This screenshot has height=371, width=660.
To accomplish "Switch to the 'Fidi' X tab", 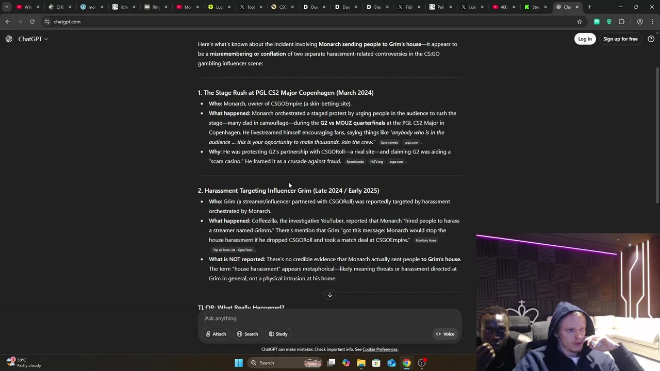I will [409, 7].
